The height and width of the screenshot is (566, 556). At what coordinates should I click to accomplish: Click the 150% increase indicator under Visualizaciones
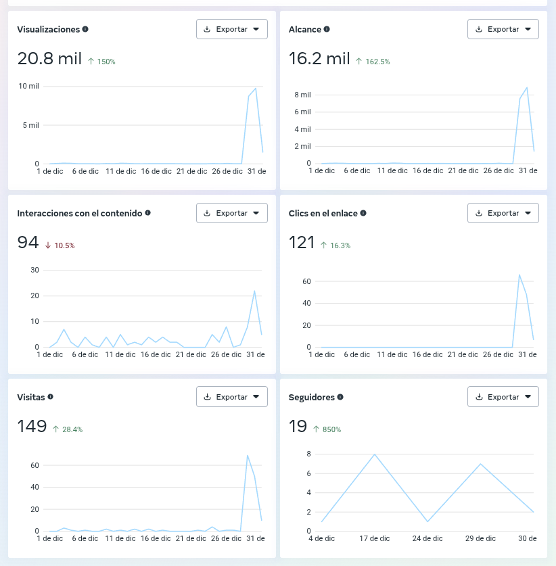pyautogui.click(x=102, y=62)
